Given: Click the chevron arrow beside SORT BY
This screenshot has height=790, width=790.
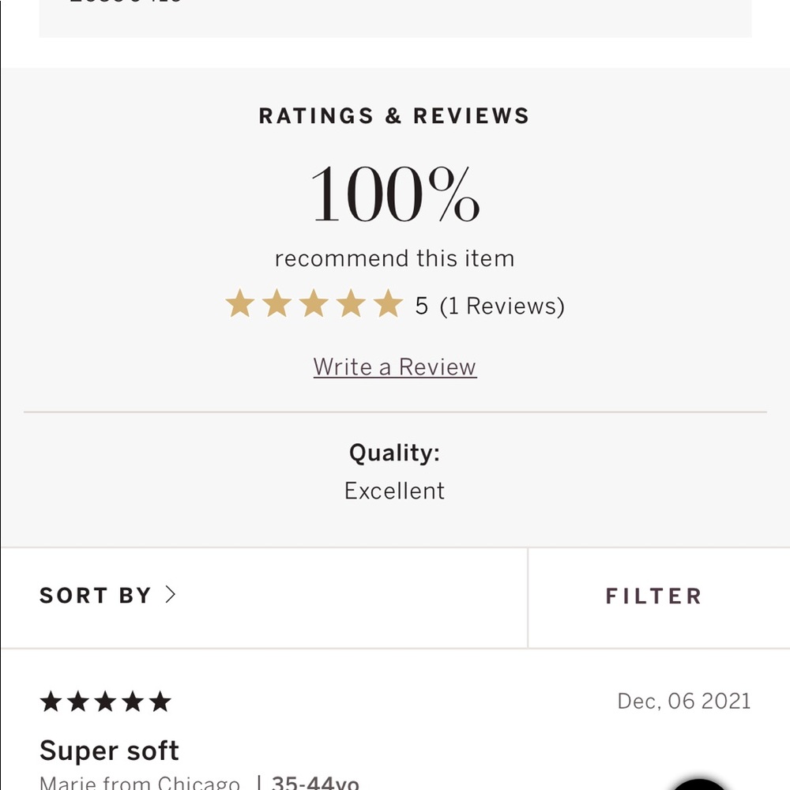Looking at the screenshot, I should (171, 595).
